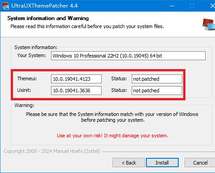Close the UltraUXThemePatcher window
The width and height of the screenshot is (215, 173).
pos(212,6)
